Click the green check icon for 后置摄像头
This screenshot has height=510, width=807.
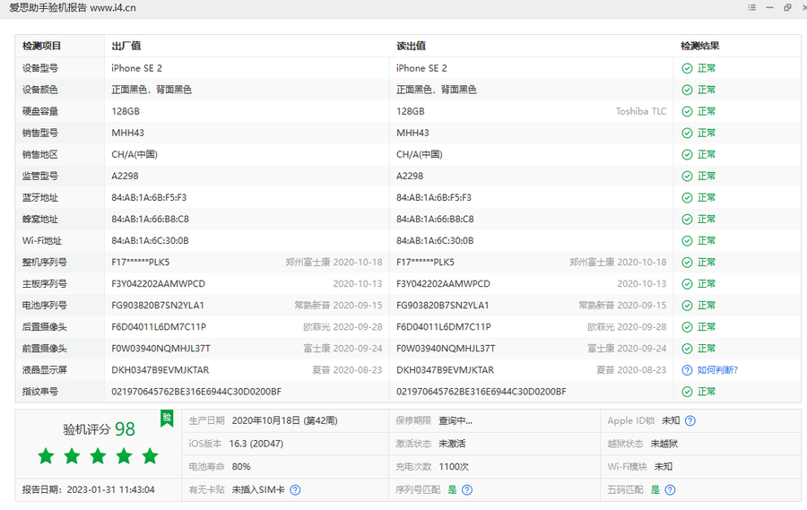[x=687, y=327]
